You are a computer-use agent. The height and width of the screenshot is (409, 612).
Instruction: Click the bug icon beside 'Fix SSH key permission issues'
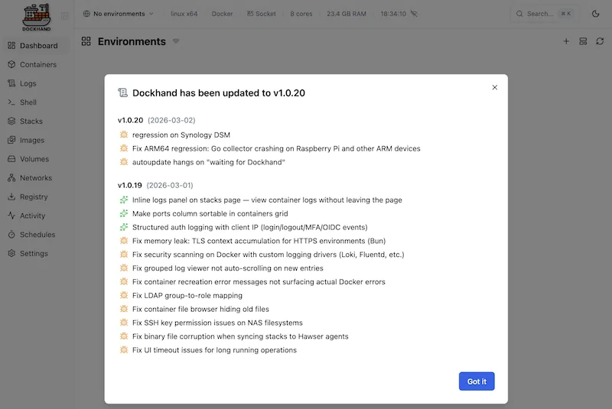pyautogui.click(x=124, y=323)
